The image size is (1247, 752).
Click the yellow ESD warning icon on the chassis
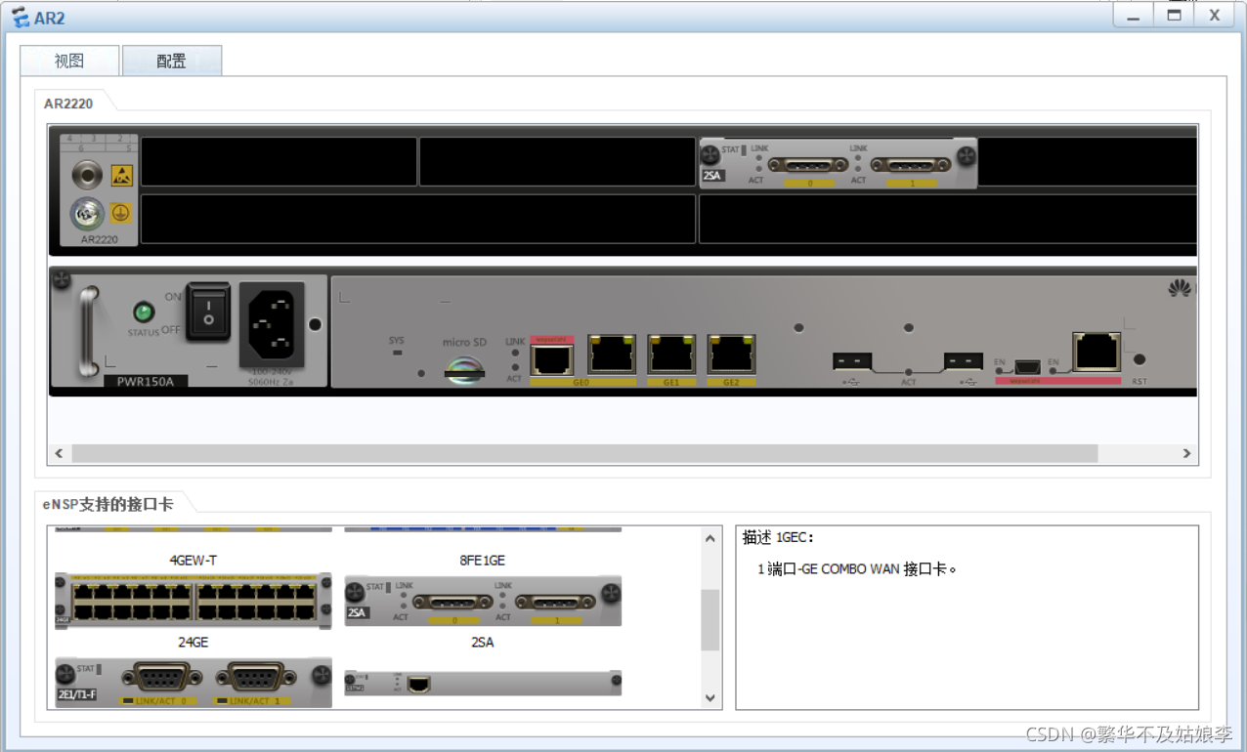click(x=122, y=175)
